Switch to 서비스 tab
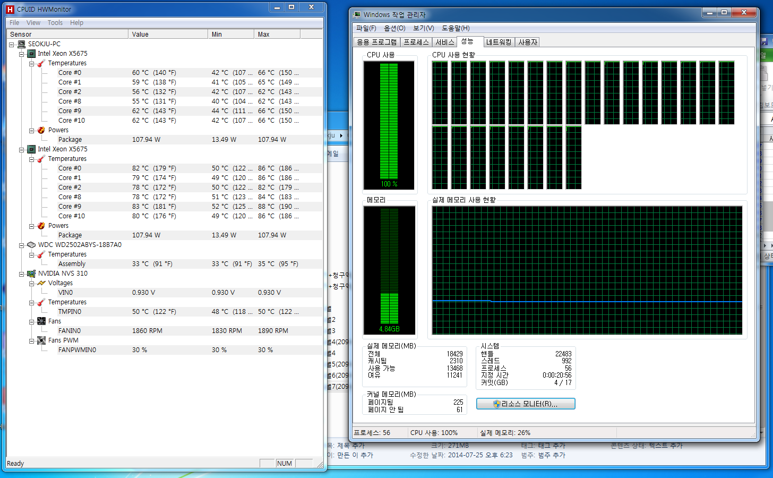Screen dimensions: 773x478 445,42
